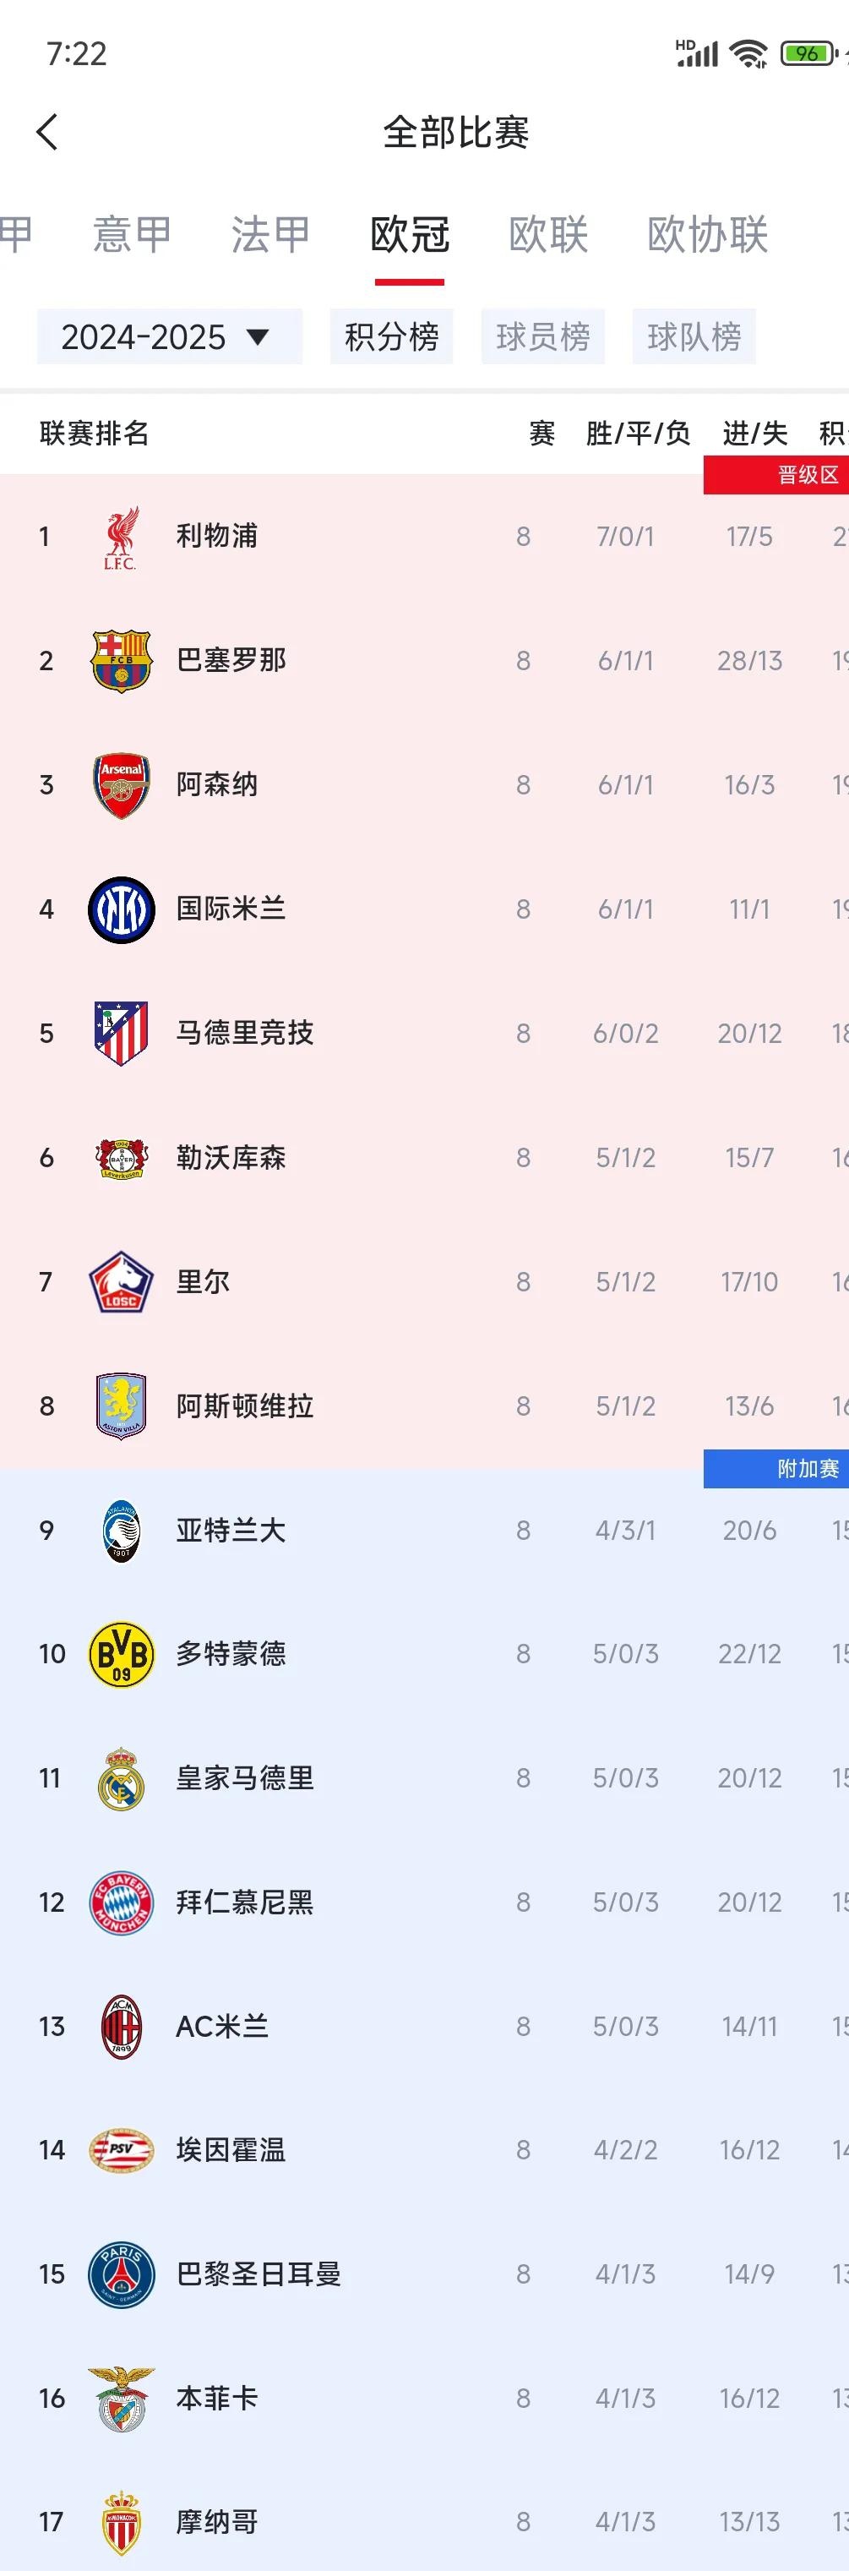Screen dimensions: 849x2571
Task: Click the 积分榜 button
Action: 391,336
